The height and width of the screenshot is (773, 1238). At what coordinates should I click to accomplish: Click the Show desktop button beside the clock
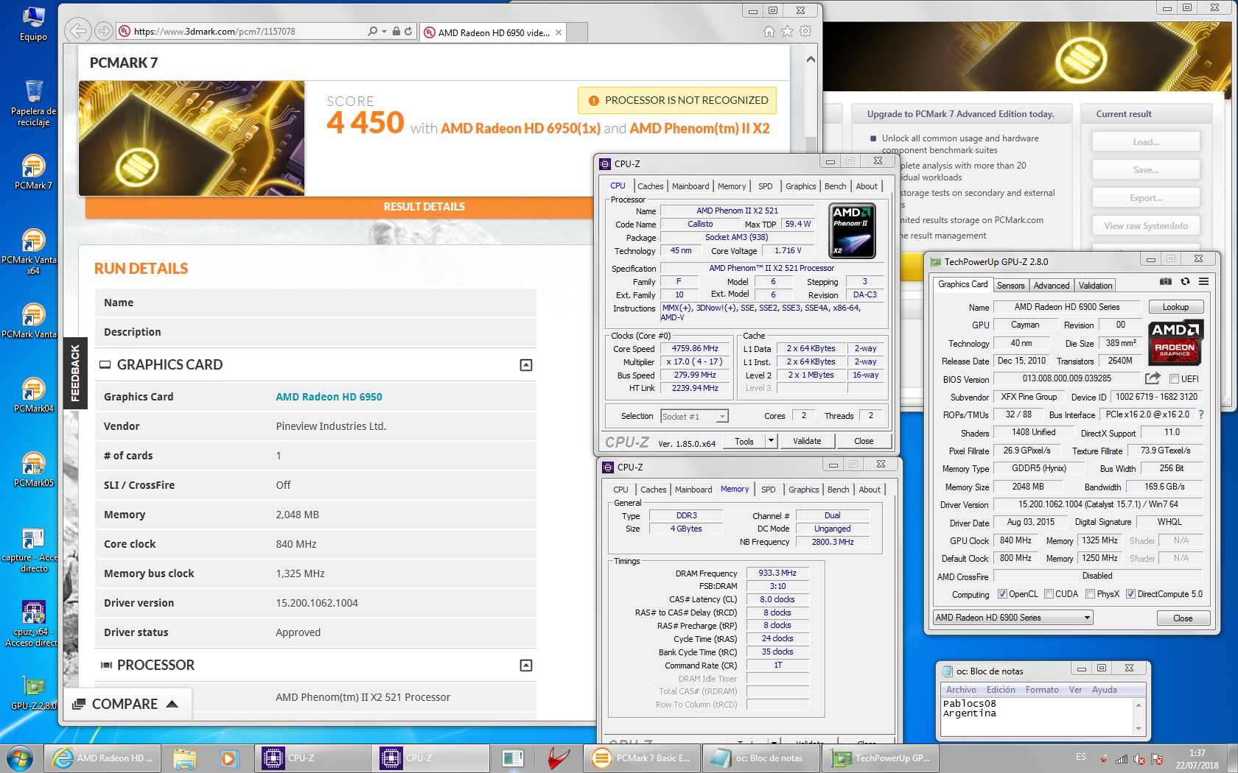(x=1233, y=758)
